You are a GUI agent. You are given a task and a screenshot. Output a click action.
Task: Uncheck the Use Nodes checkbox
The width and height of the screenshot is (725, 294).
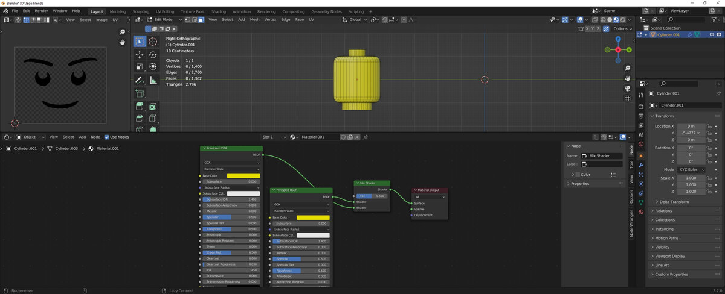[x=107, y=137]
